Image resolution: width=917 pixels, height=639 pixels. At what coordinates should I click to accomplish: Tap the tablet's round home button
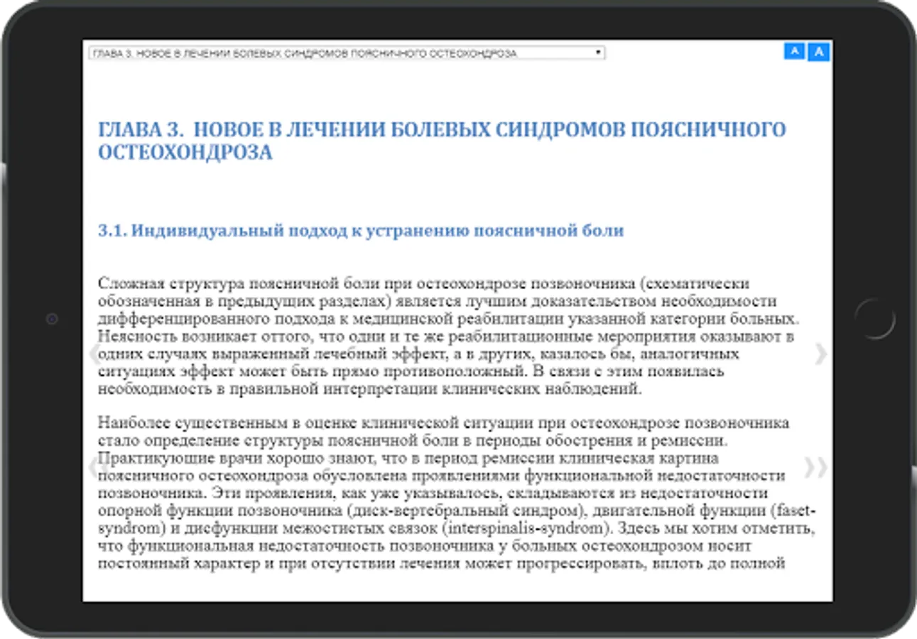coord(874,319)
